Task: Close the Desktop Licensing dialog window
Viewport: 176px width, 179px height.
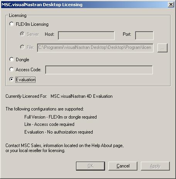Action: coord(171,5)
